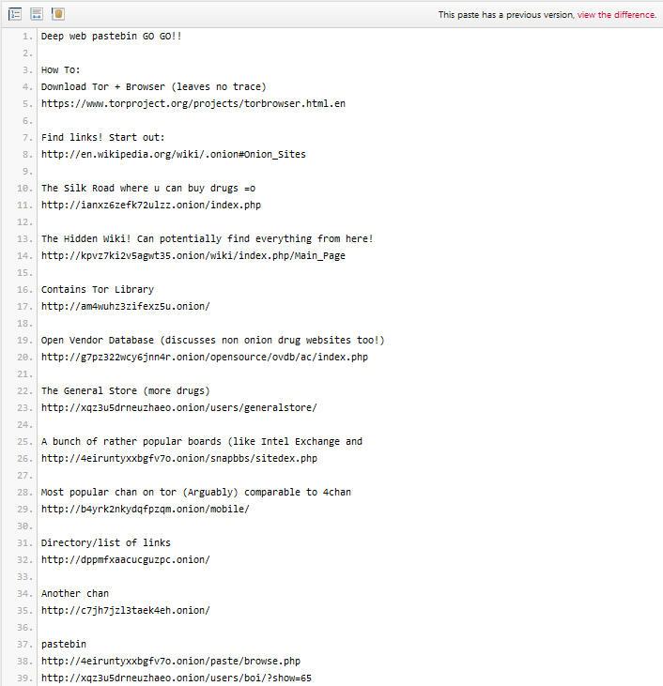Click the paste/browse.php URL line

coord(171,661)
